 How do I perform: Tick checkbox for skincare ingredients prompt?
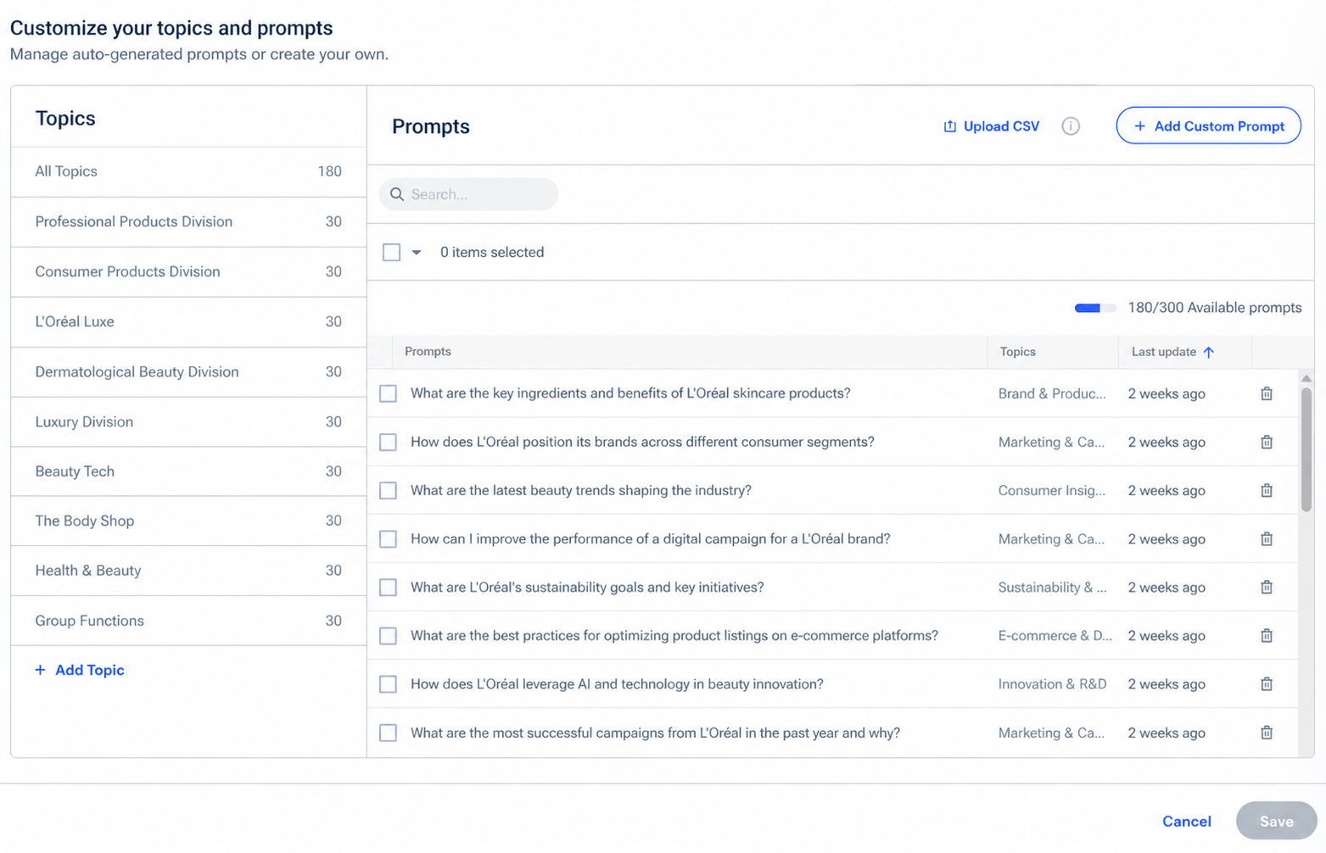(388, 393)
